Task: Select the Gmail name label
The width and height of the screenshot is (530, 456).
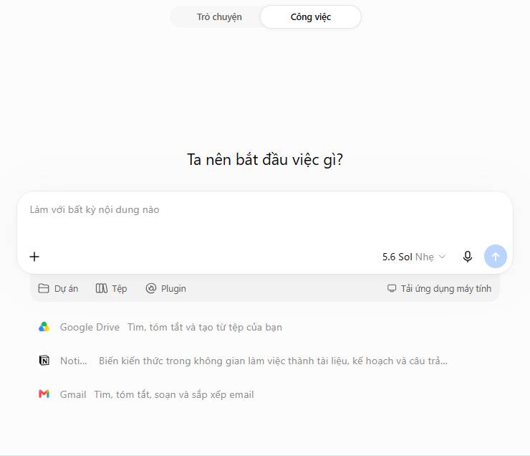Action: [73, 394]
